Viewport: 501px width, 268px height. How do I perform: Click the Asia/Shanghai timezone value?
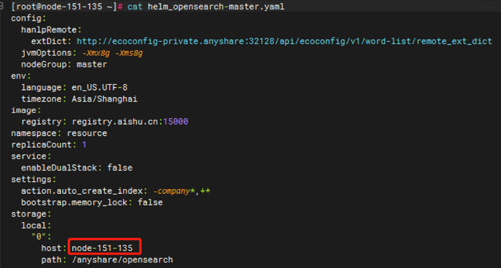[x=105, y=99]
